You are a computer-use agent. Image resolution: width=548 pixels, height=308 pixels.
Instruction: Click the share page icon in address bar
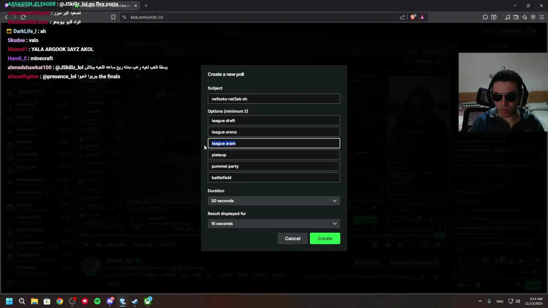[402, 17]
